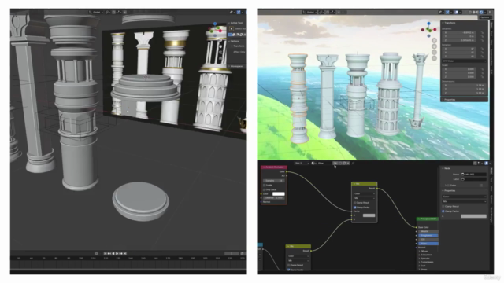
Task: Enable custom Color checkbox in Node sidebar panel
Action: pyautogui.click(x=448, y=186)
